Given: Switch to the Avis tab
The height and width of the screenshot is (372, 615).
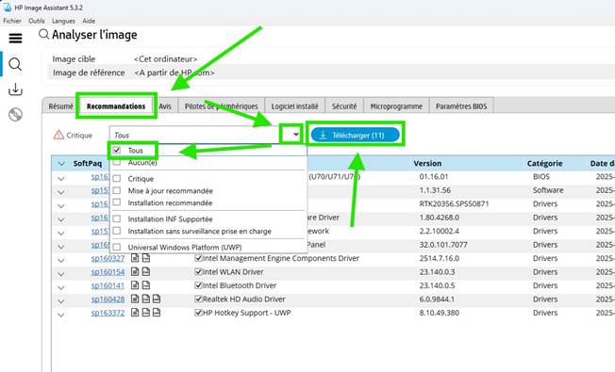Looking at the screenshot, I should click(165, 106).
